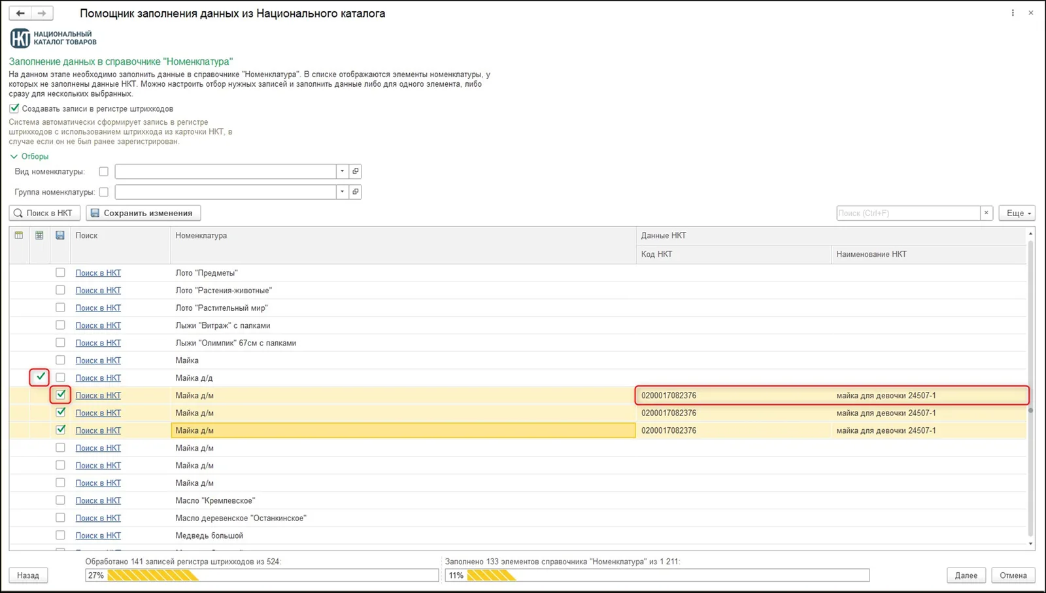This screenshot has height=593, width=1046.
Task: Open Поиск в НКТ link for Майка row
Action: (98, 361)
